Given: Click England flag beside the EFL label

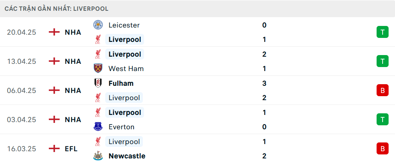Looking at the screenshot, I should point(54,149).
